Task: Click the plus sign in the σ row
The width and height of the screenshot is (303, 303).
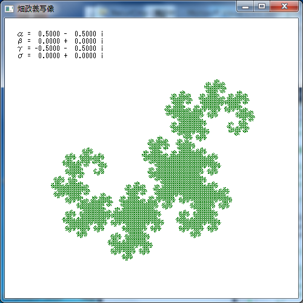Action: (65, 56)
